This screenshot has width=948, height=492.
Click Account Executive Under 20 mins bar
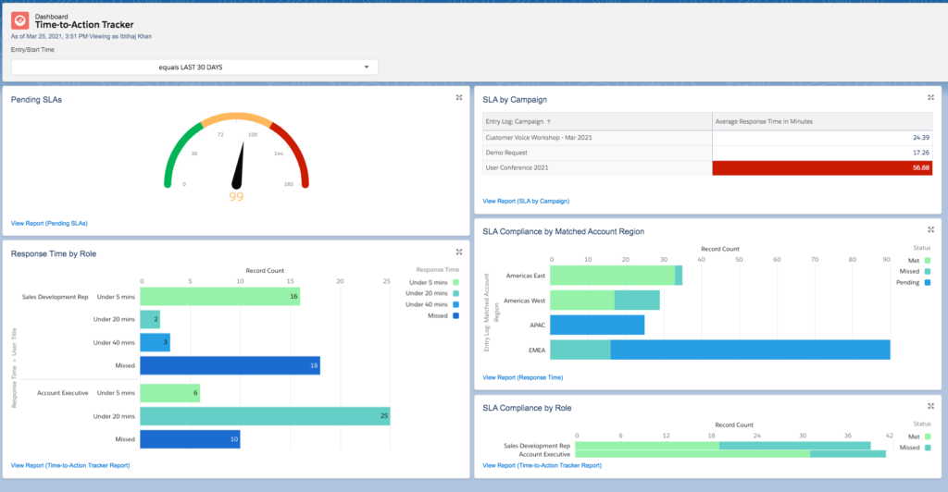[x=265, y=416]
